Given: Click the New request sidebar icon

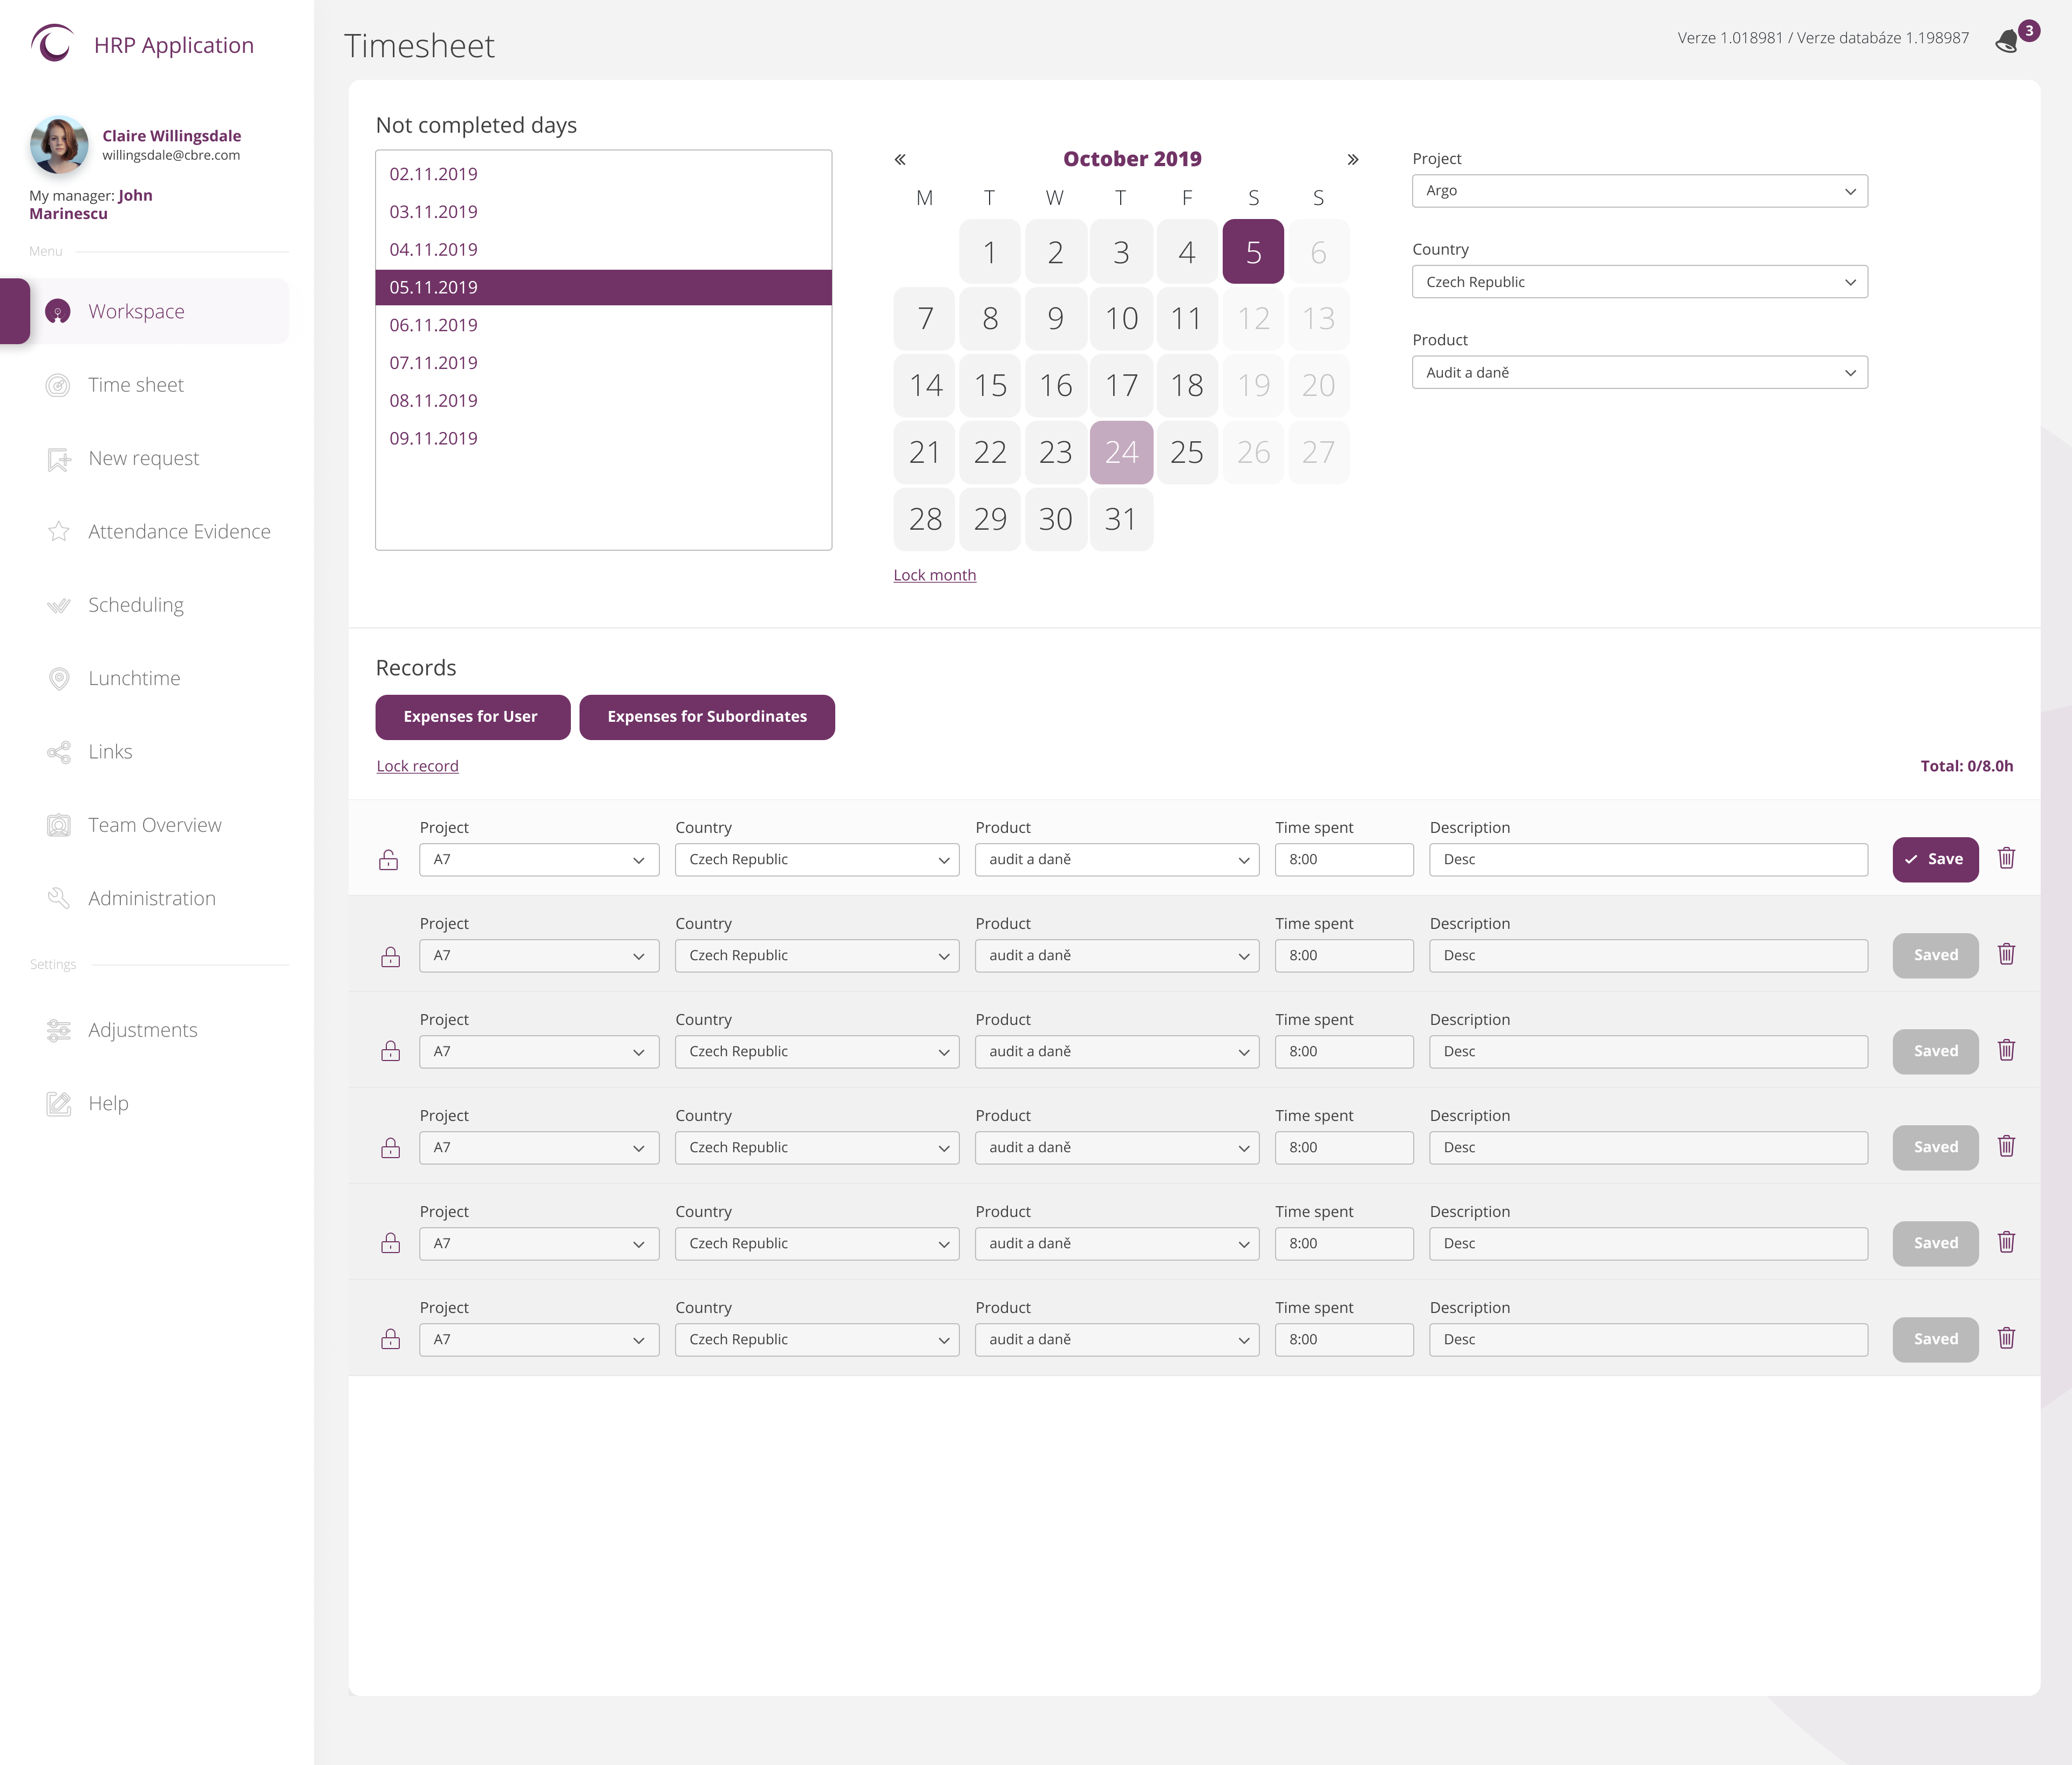Looking at the screenshot, I should 58,459.
